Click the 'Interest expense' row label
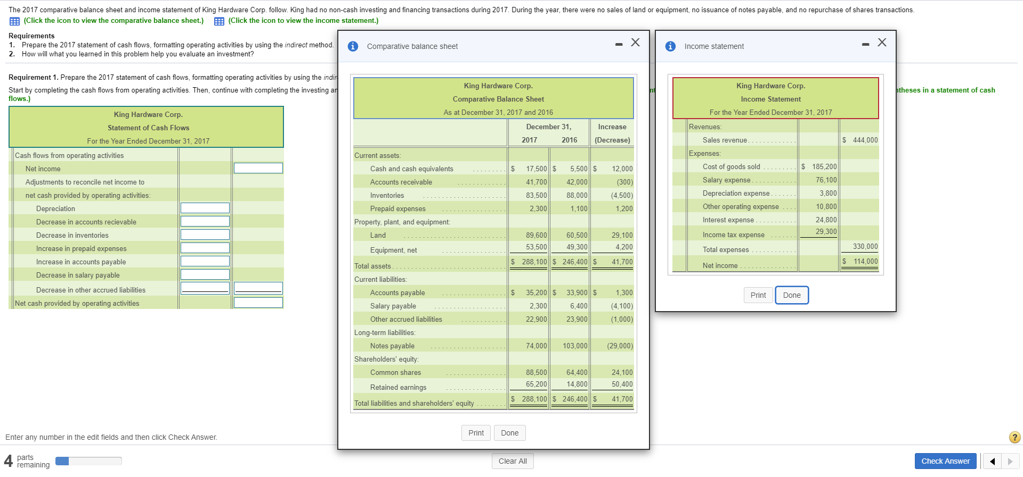This screenshot has height=477, width=1023. click(728, 220)
